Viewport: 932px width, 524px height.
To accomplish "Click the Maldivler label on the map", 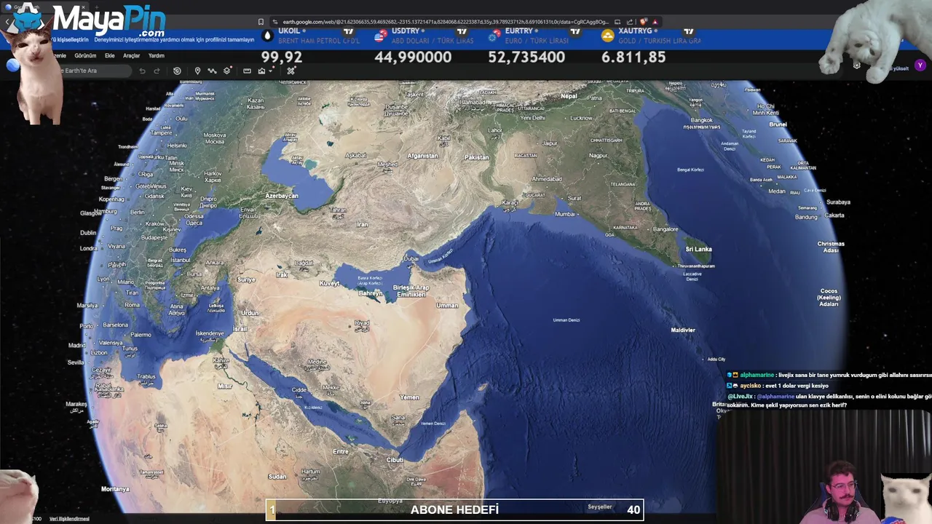I will 683,330.
